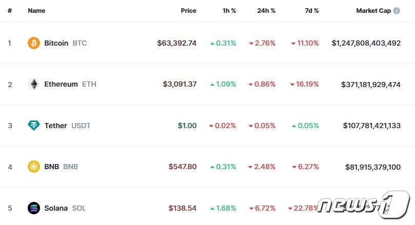Click the Ethereum logo icon
Viewport: 415px width, 225px height.
coord(34,84)
